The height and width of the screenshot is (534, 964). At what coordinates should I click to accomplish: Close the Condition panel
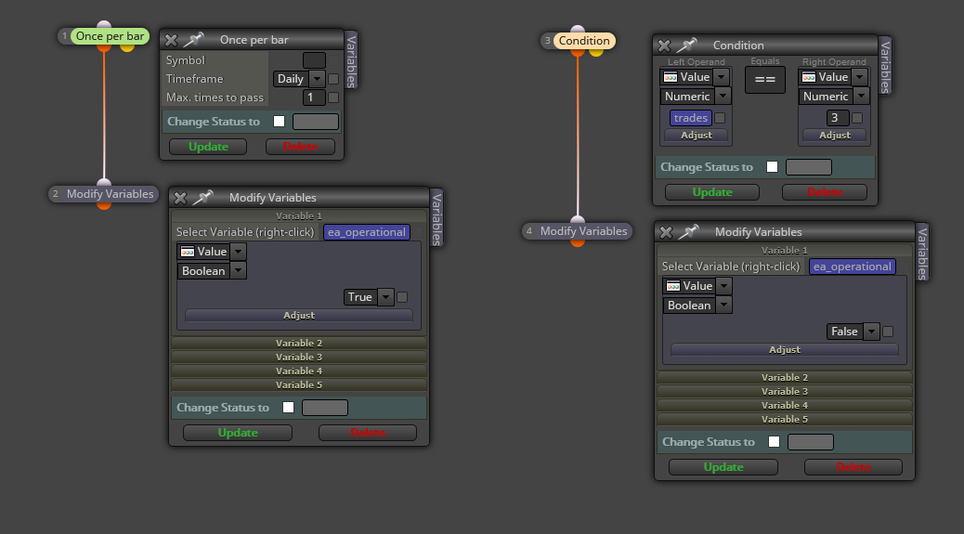pyautogui.click(x=664, y=46)
